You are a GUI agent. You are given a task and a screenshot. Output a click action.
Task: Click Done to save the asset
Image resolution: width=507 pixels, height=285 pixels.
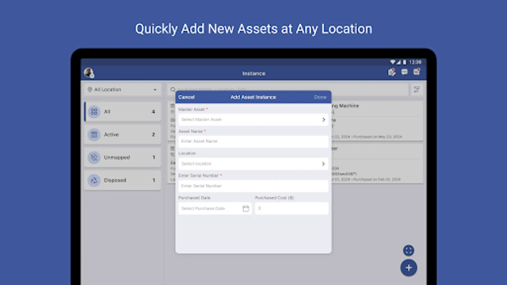[320, 97]
